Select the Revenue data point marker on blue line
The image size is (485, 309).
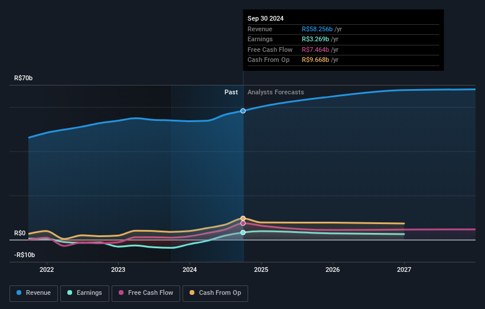pos(243,111)
